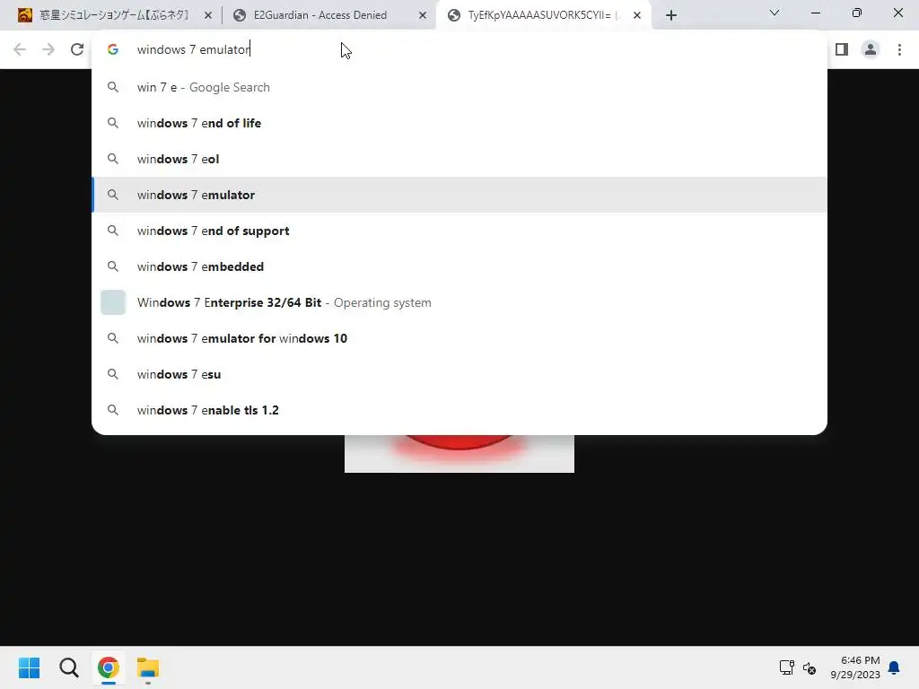
Task: Restore down the Chrome window
Action: click(x=857, y=13)
